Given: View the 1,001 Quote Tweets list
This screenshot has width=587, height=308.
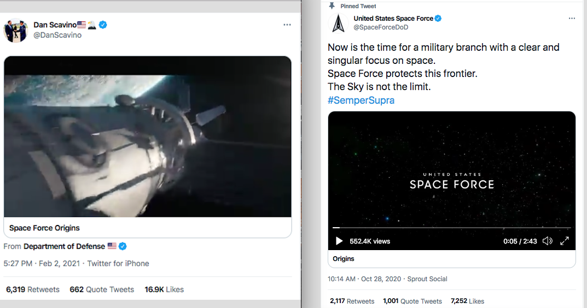Looking at the screenshot, I should pos(412,301).
